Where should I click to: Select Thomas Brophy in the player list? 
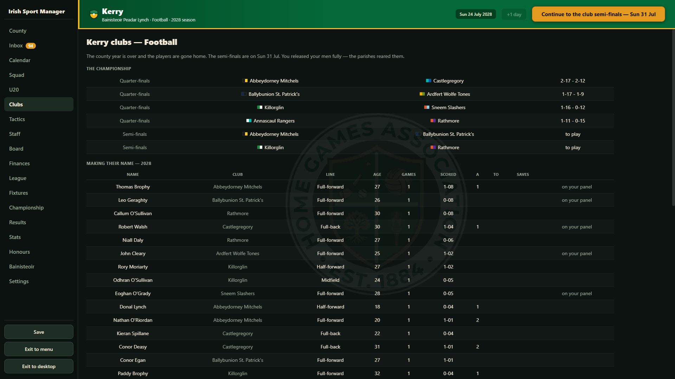coord(133,187)
